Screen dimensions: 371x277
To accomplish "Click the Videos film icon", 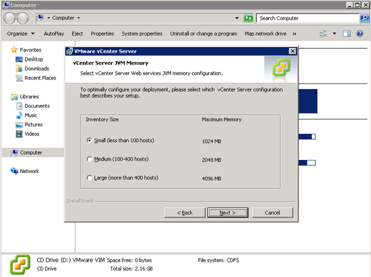I will tap(19, 134).
